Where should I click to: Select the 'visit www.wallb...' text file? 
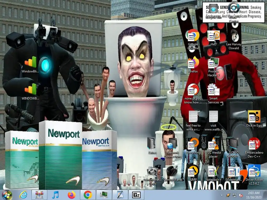(x=213, y=121)
